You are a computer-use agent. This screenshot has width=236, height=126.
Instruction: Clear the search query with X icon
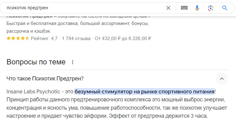[168, 8]
